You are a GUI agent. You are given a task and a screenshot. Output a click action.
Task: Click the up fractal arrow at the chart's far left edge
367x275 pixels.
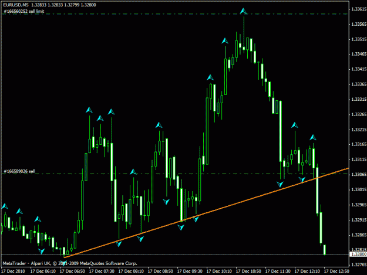(5, 206)
